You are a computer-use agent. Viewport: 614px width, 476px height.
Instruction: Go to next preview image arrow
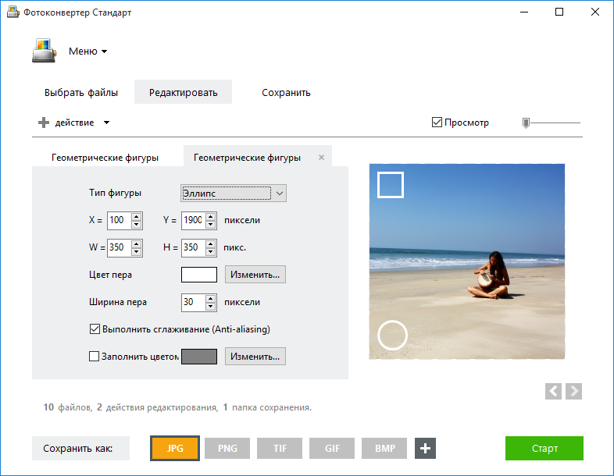[x=573, y=391]
